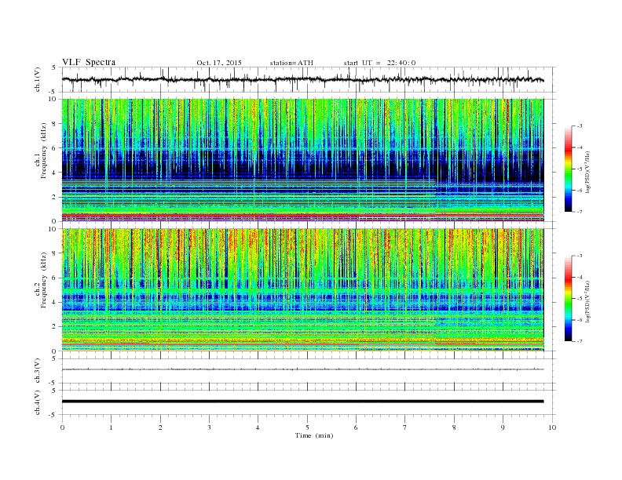This screenshot has height=480, width=622.
Task: Click the thick ch.4 voltage trace
Action: [x=302, y=402]
